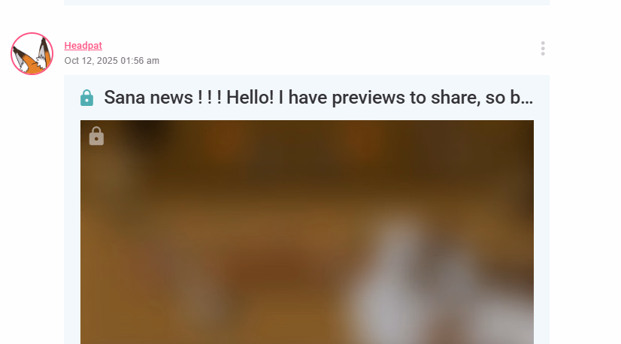Click the Headpat fox-ears avatar

pyautogui.click(x=32, y=53)
